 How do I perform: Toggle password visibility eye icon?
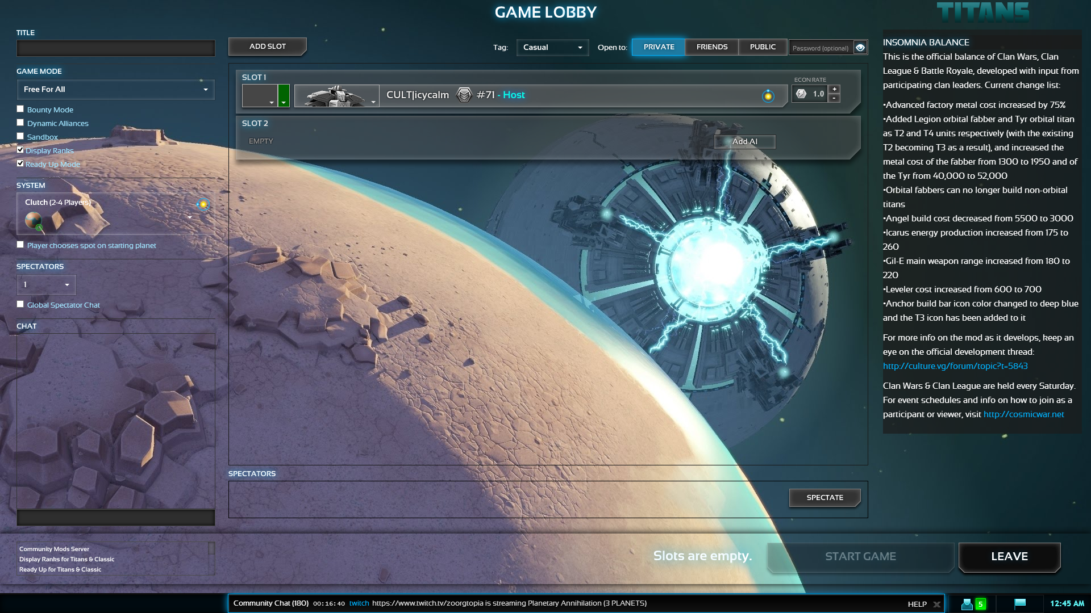(x=860, y=48)
